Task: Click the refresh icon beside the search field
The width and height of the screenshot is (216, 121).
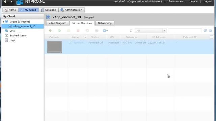Action: pyautogui.click(x=205, y=31)
